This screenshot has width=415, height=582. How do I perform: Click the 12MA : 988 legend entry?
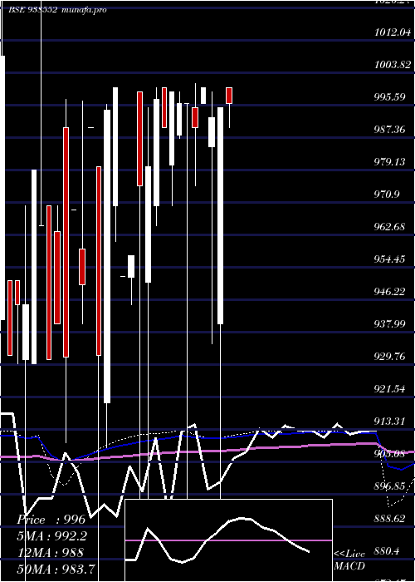(51, 552)
